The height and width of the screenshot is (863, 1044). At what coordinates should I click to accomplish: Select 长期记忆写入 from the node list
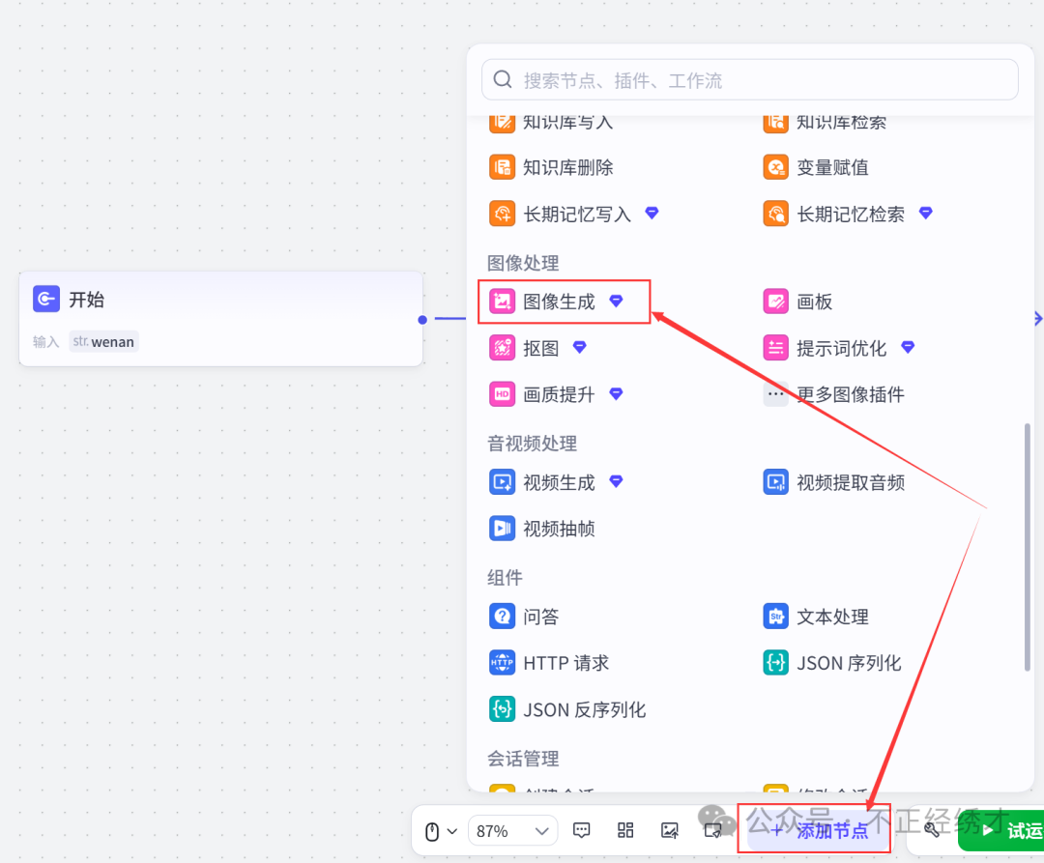576,214
